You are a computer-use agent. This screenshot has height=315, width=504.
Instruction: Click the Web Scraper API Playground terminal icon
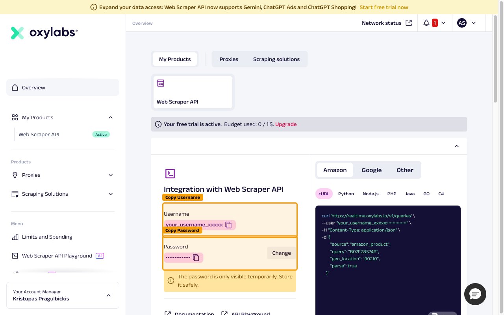(x=15, y=256)
